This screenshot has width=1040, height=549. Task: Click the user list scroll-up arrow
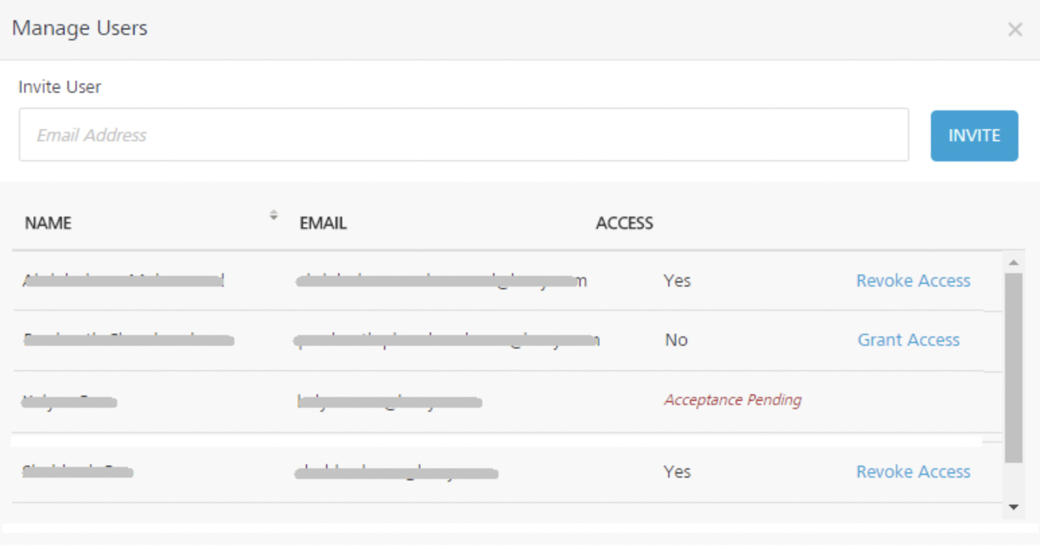1013,262
